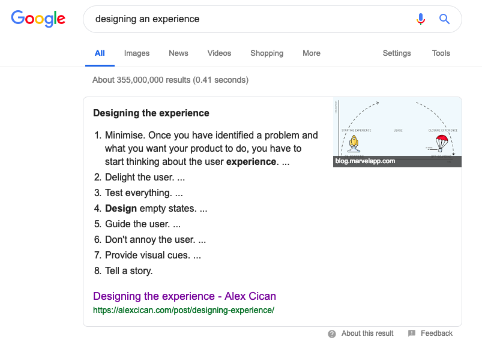Click the Feedback flag icon
Image resolution: width=482 pixels, height=343 pixels.
pyautogui.click(x=412, y=333)
